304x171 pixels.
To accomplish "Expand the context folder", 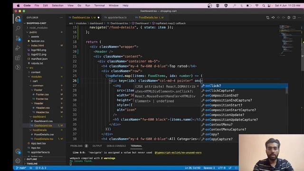I will (36, 72).
